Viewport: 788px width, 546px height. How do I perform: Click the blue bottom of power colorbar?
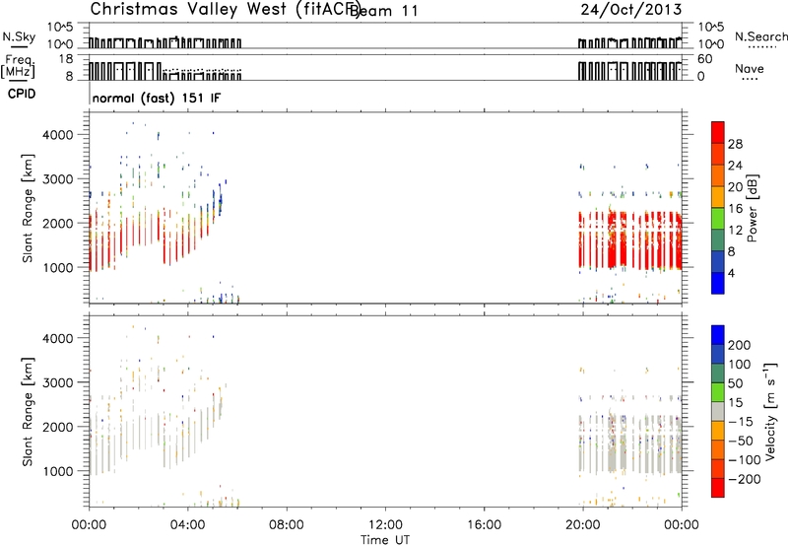coord(718,283)
